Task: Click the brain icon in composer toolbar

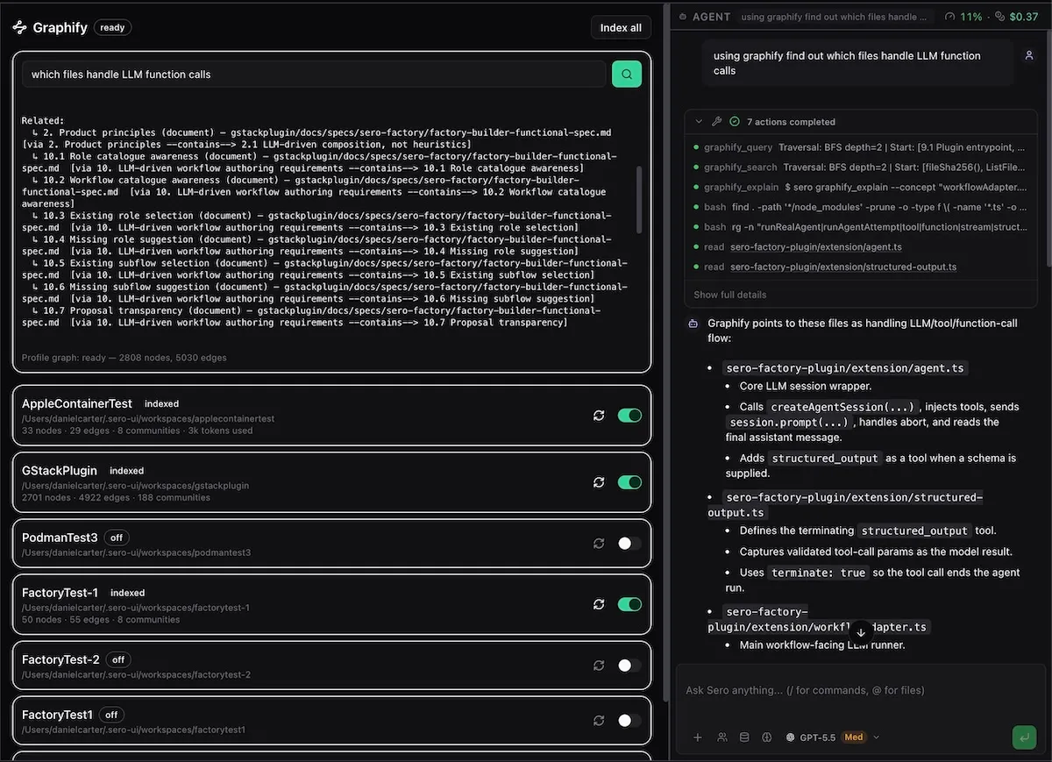Action: [x=767, y=737]
